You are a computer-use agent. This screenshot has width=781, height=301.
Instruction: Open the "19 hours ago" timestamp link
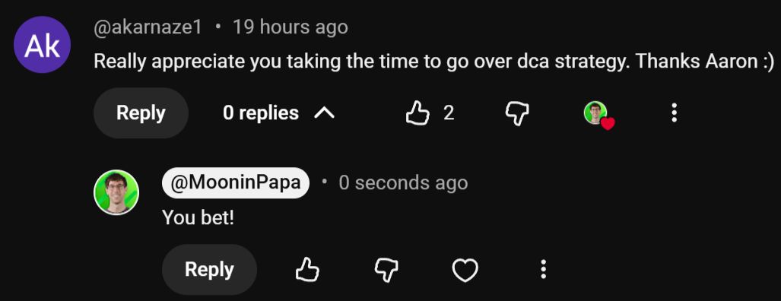pos(290,27)
